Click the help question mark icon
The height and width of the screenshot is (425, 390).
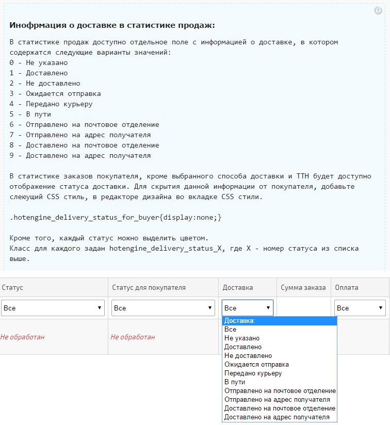[378, 11]
